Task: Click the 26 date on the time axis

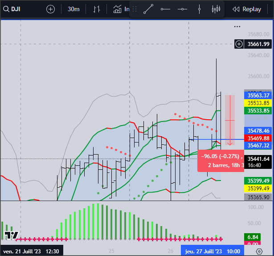Action: (171, 251)
